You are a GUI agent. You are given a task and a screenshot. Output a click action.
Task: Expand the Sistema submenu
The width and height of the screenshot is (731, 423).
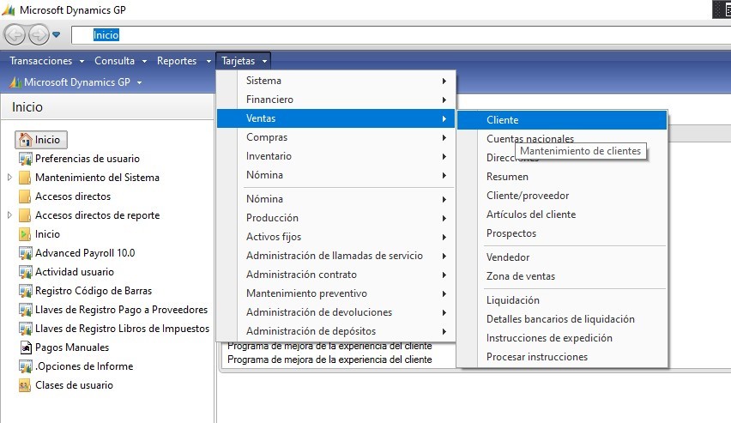tap(335, 81)
